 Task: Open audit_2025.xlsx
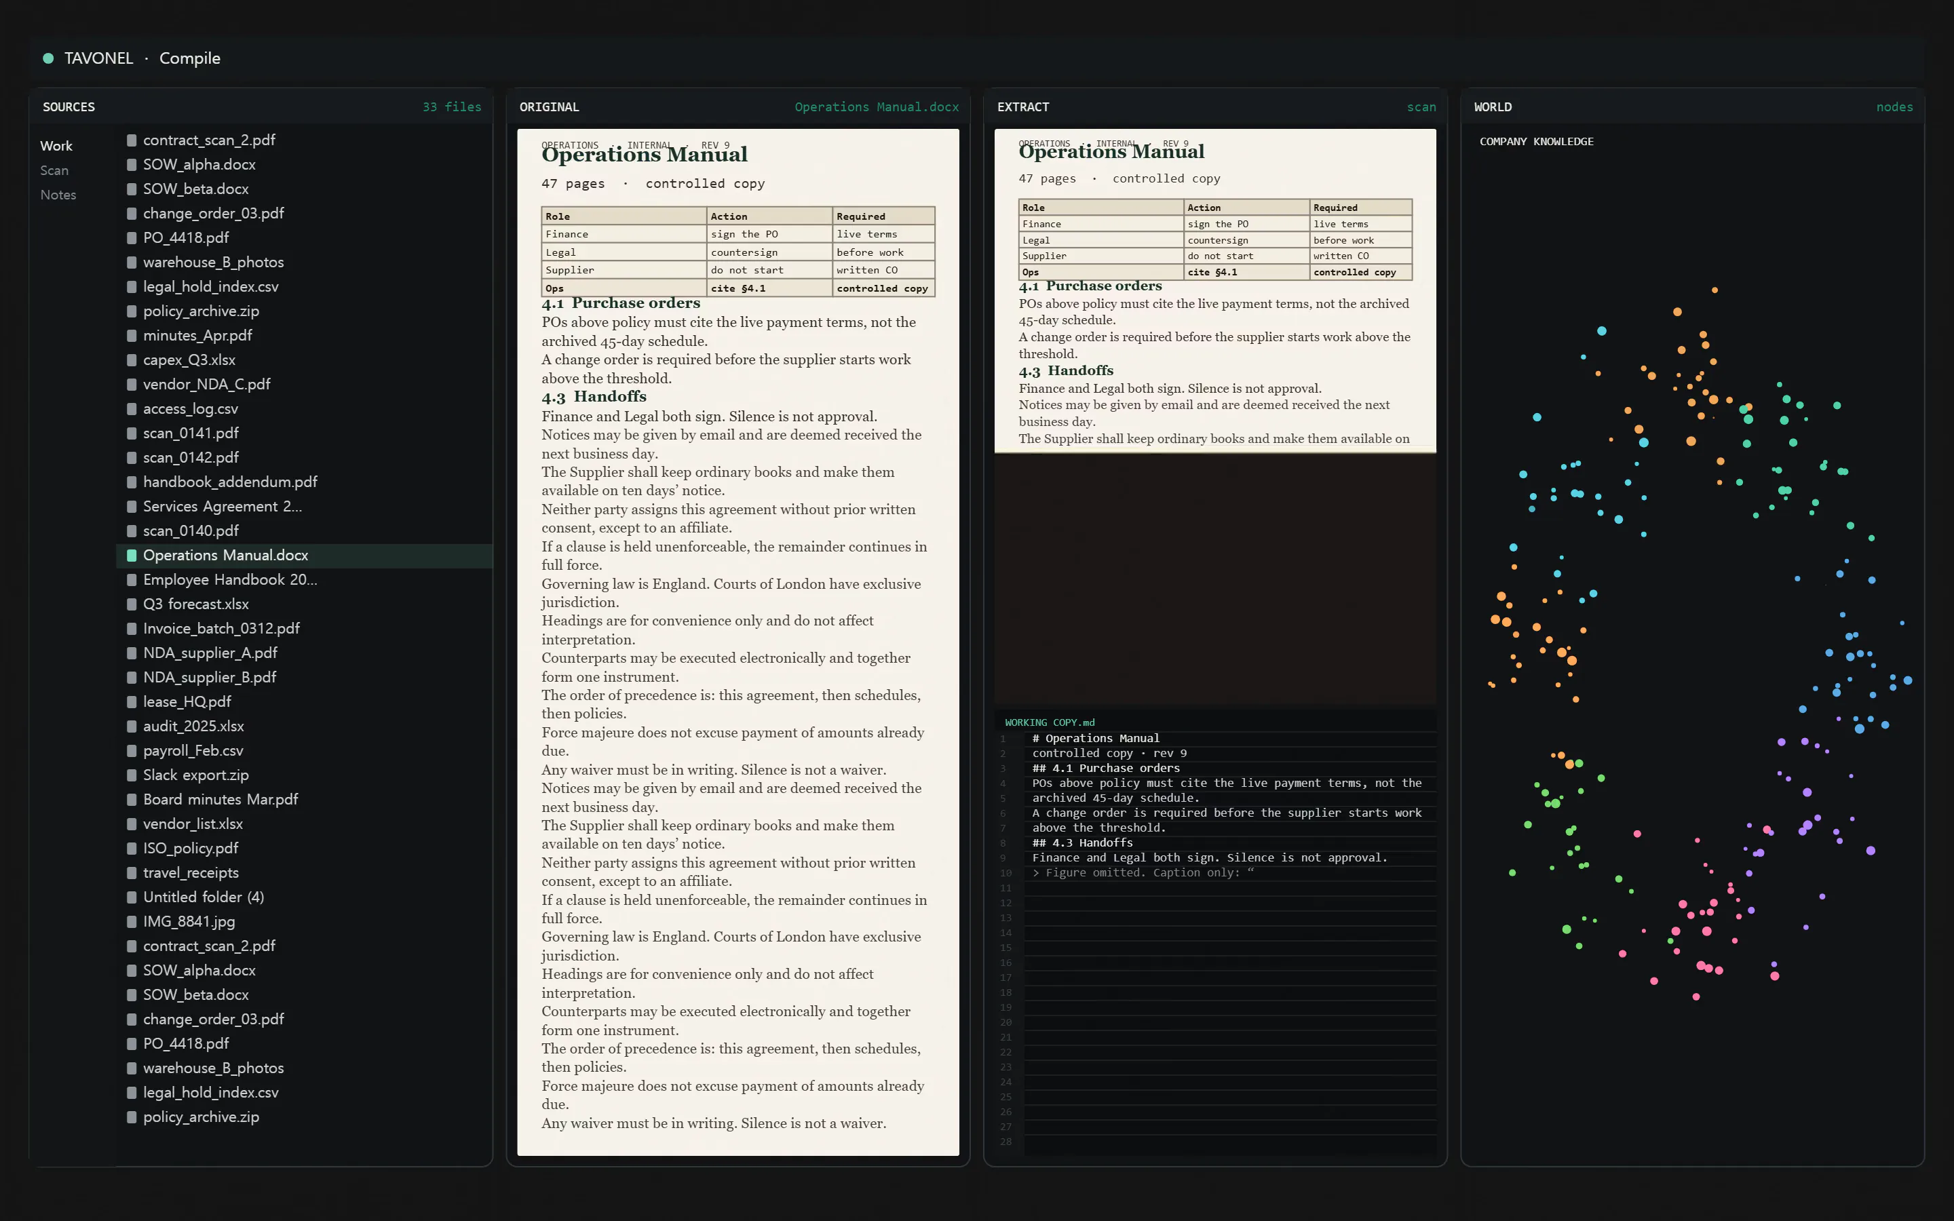click(305, 726)
